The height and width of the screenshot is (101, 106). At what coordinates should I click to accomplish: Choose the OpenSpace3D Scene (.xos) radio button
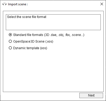pos(10,41)
